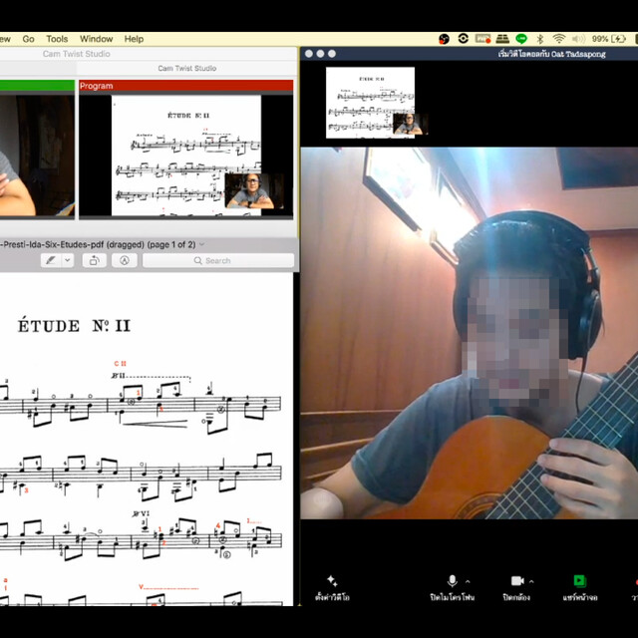Click the keyboard-like menu bar icon
This screenshot has width=638, height=638.
click(x=502, y=39)
